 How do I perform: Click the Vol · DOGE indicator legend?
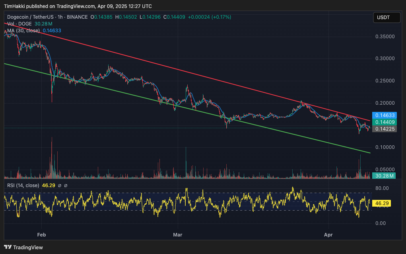(x=19, y=24)
